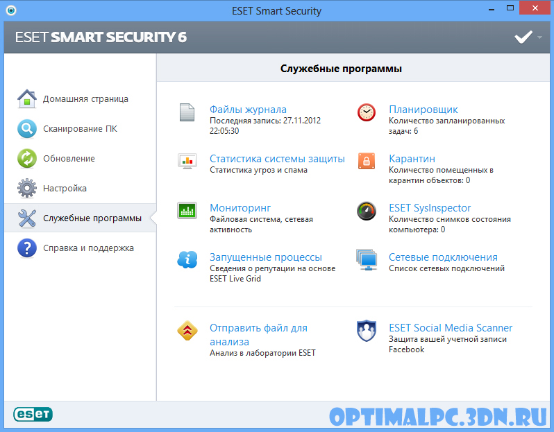Click the orange padlock Карантин icon
The image size is (554, 432).
(x=367, y=162)
